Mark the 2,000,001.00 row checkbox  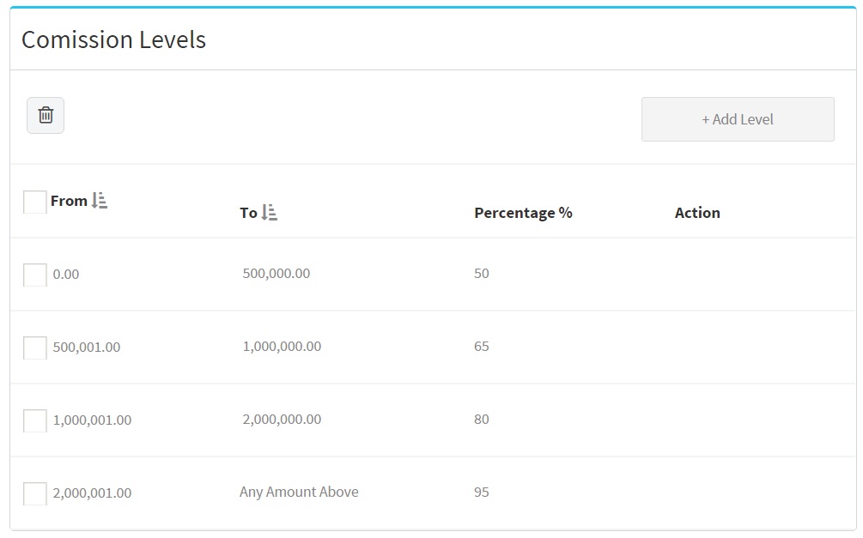tap(35, 493)
